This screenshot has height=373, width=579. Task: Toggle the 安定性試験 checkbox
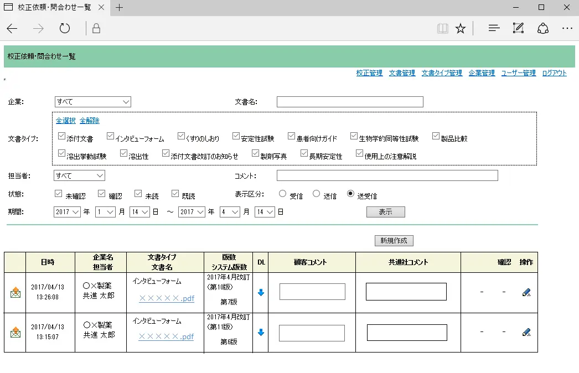[x=236, y=136]
